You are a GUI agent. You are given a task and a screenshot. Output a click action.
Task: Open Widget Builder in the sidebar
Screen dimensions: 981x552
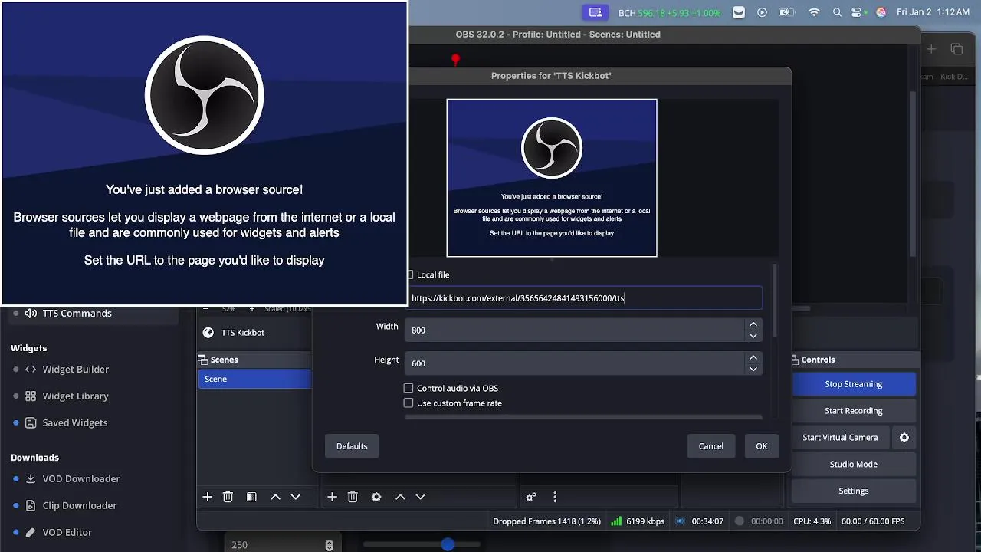coord(76,369)
